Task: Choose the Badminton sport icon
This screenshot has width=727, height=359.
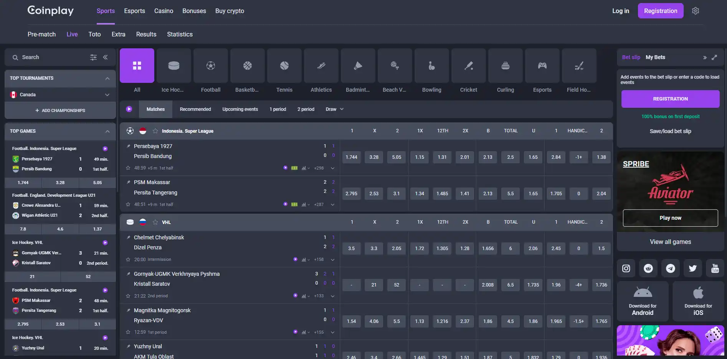Action: pyautogui.click(x=358, y=66)
